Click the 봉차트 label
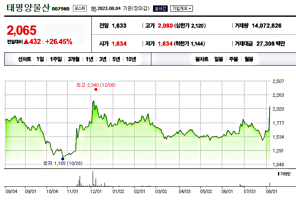The width and height of the screenshot is (296, 201). [202, 59]
